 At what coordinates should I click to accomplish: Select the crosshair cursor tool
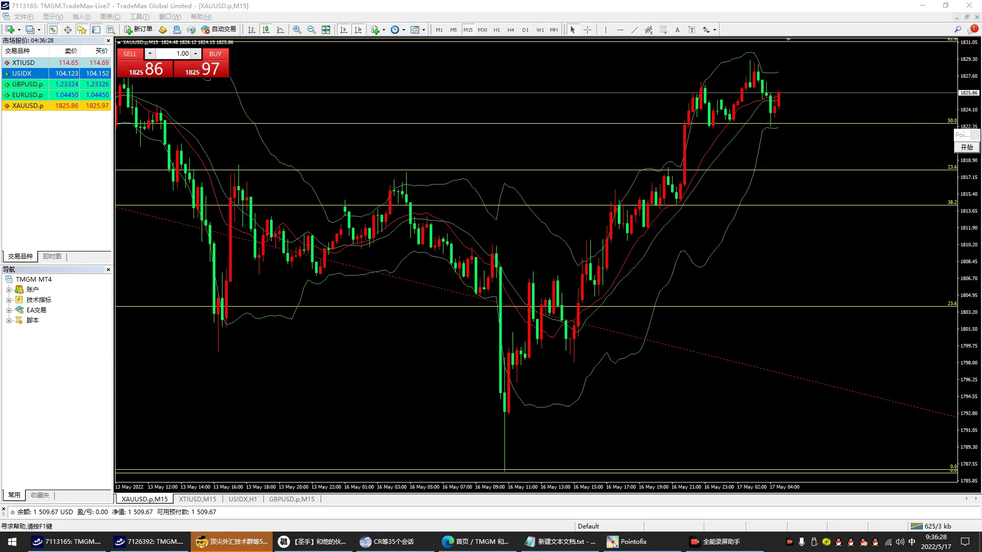[587, 30]
